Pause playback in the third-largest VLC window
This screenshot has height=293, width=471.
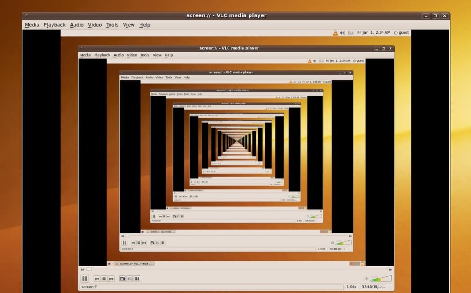(x=125, y=243)
